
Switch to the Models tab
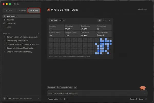[62, 20]
